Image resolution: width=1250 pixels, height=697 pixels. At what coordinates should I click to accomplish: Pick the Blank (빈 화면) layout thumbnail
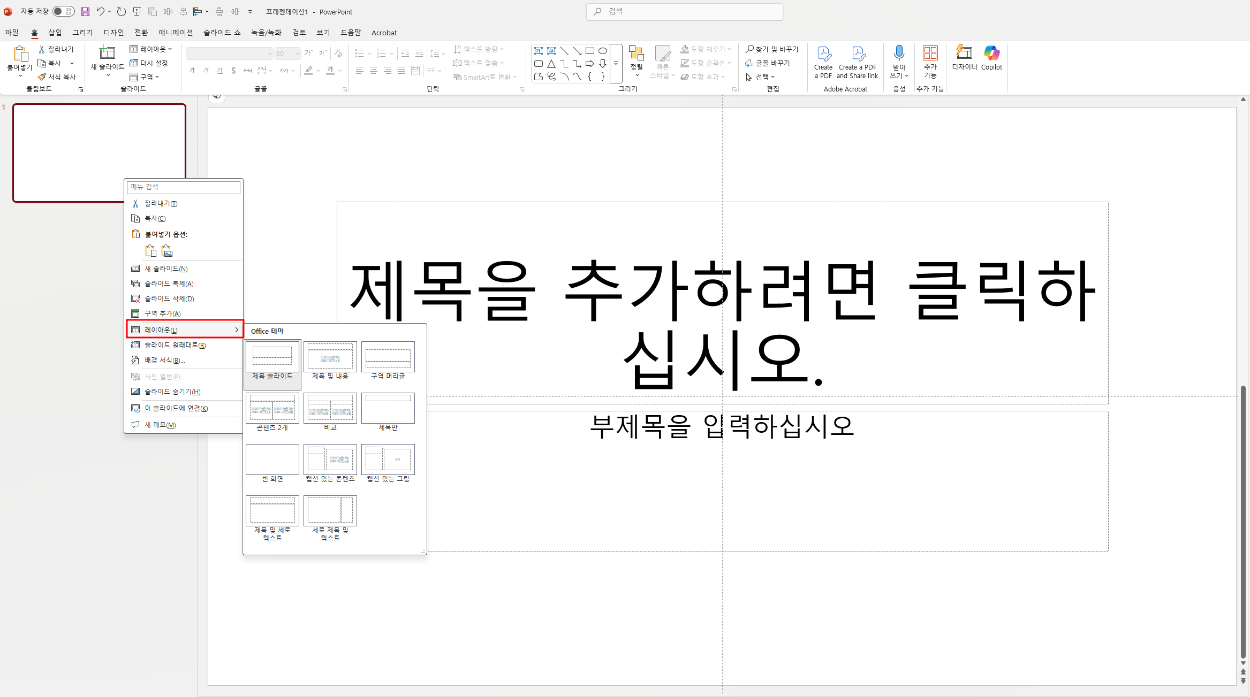272,460
